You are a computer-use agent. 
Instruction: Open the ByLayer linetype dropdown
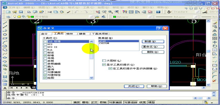[x=196, y=17]
